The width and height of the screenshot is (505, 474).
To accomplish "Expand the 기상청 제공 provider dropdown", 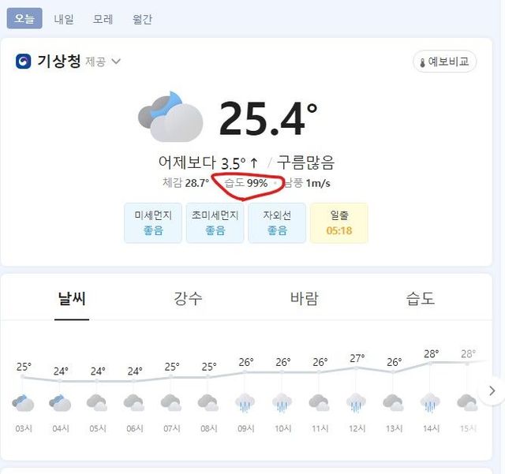I will [116, 62].
